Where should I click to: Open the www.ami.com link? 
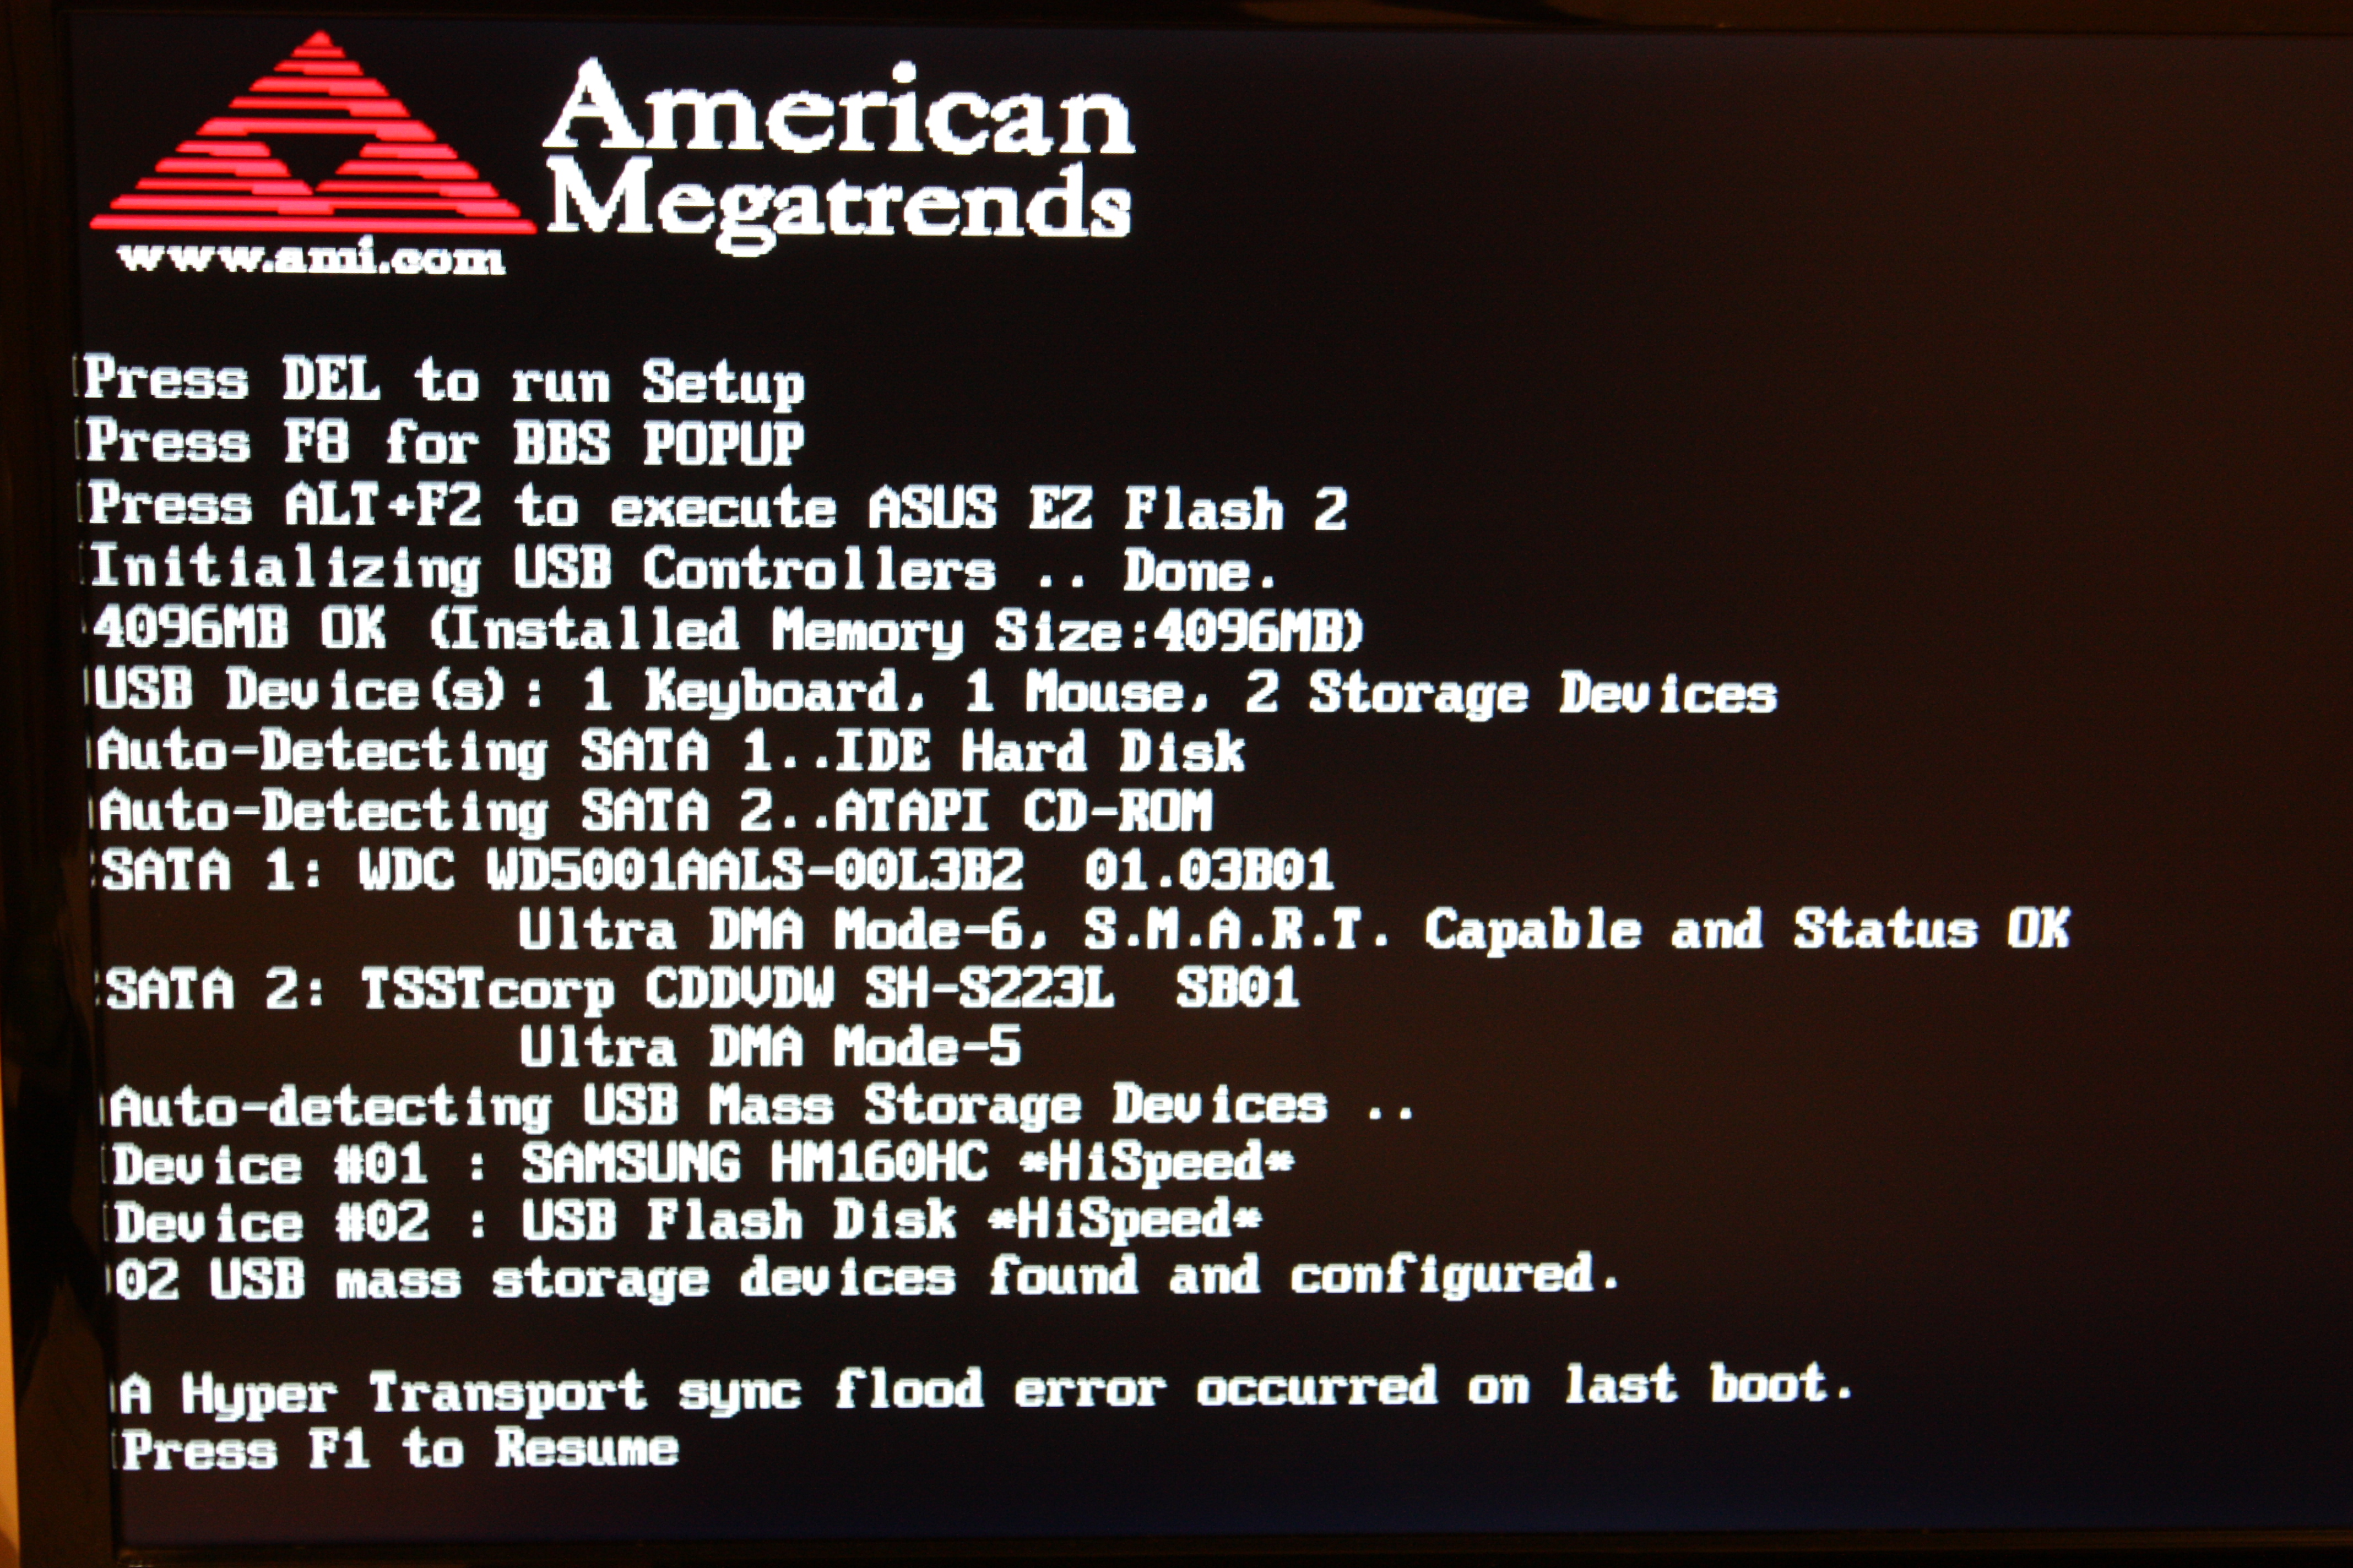(x=311, y=258)
